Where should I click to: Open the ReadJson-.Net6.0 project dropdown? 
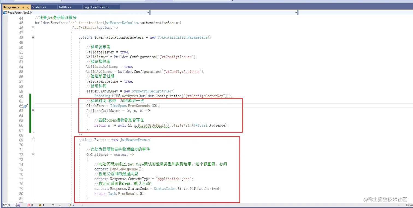[76, 13]
